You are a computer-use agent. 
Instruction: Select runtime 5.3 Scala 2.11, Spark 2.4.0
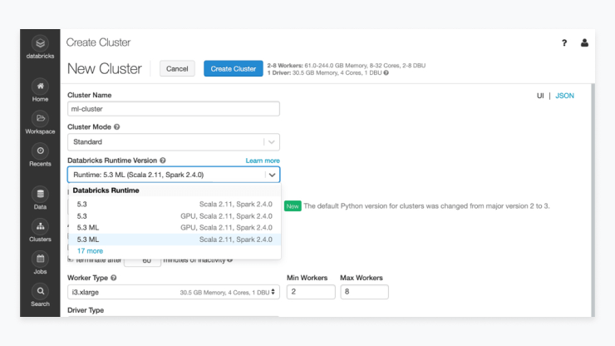point(175,205)
